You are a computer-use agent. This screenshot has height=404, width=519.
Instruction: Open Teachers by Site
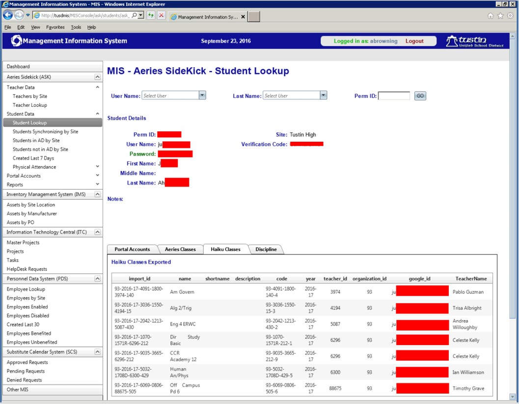point(30,96)
